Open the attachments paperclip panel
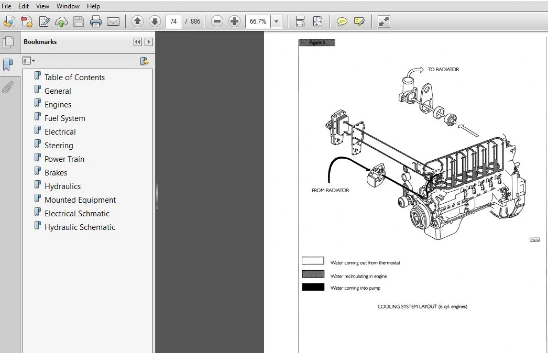This screenshot has width=548, height=353. [8, 87]
